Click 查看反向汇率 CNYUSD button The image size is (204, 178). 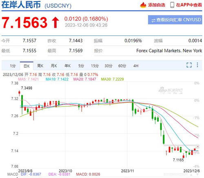[175, 20]
